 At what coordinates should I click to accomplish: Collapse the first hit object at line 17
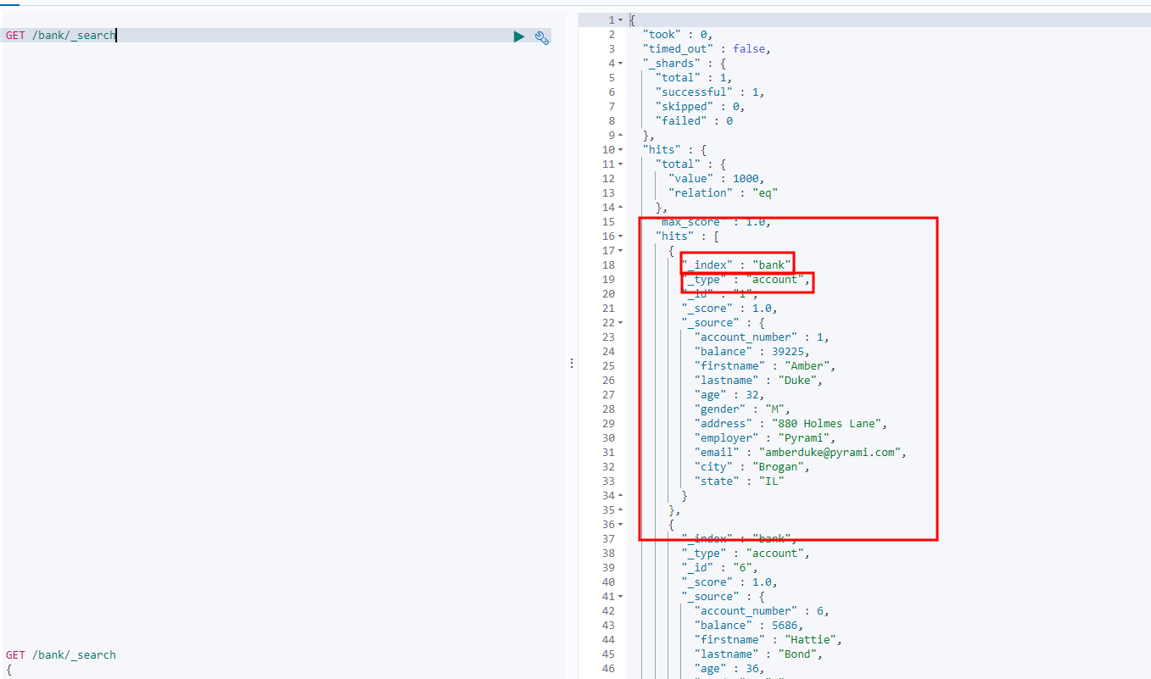pos(621,250)
